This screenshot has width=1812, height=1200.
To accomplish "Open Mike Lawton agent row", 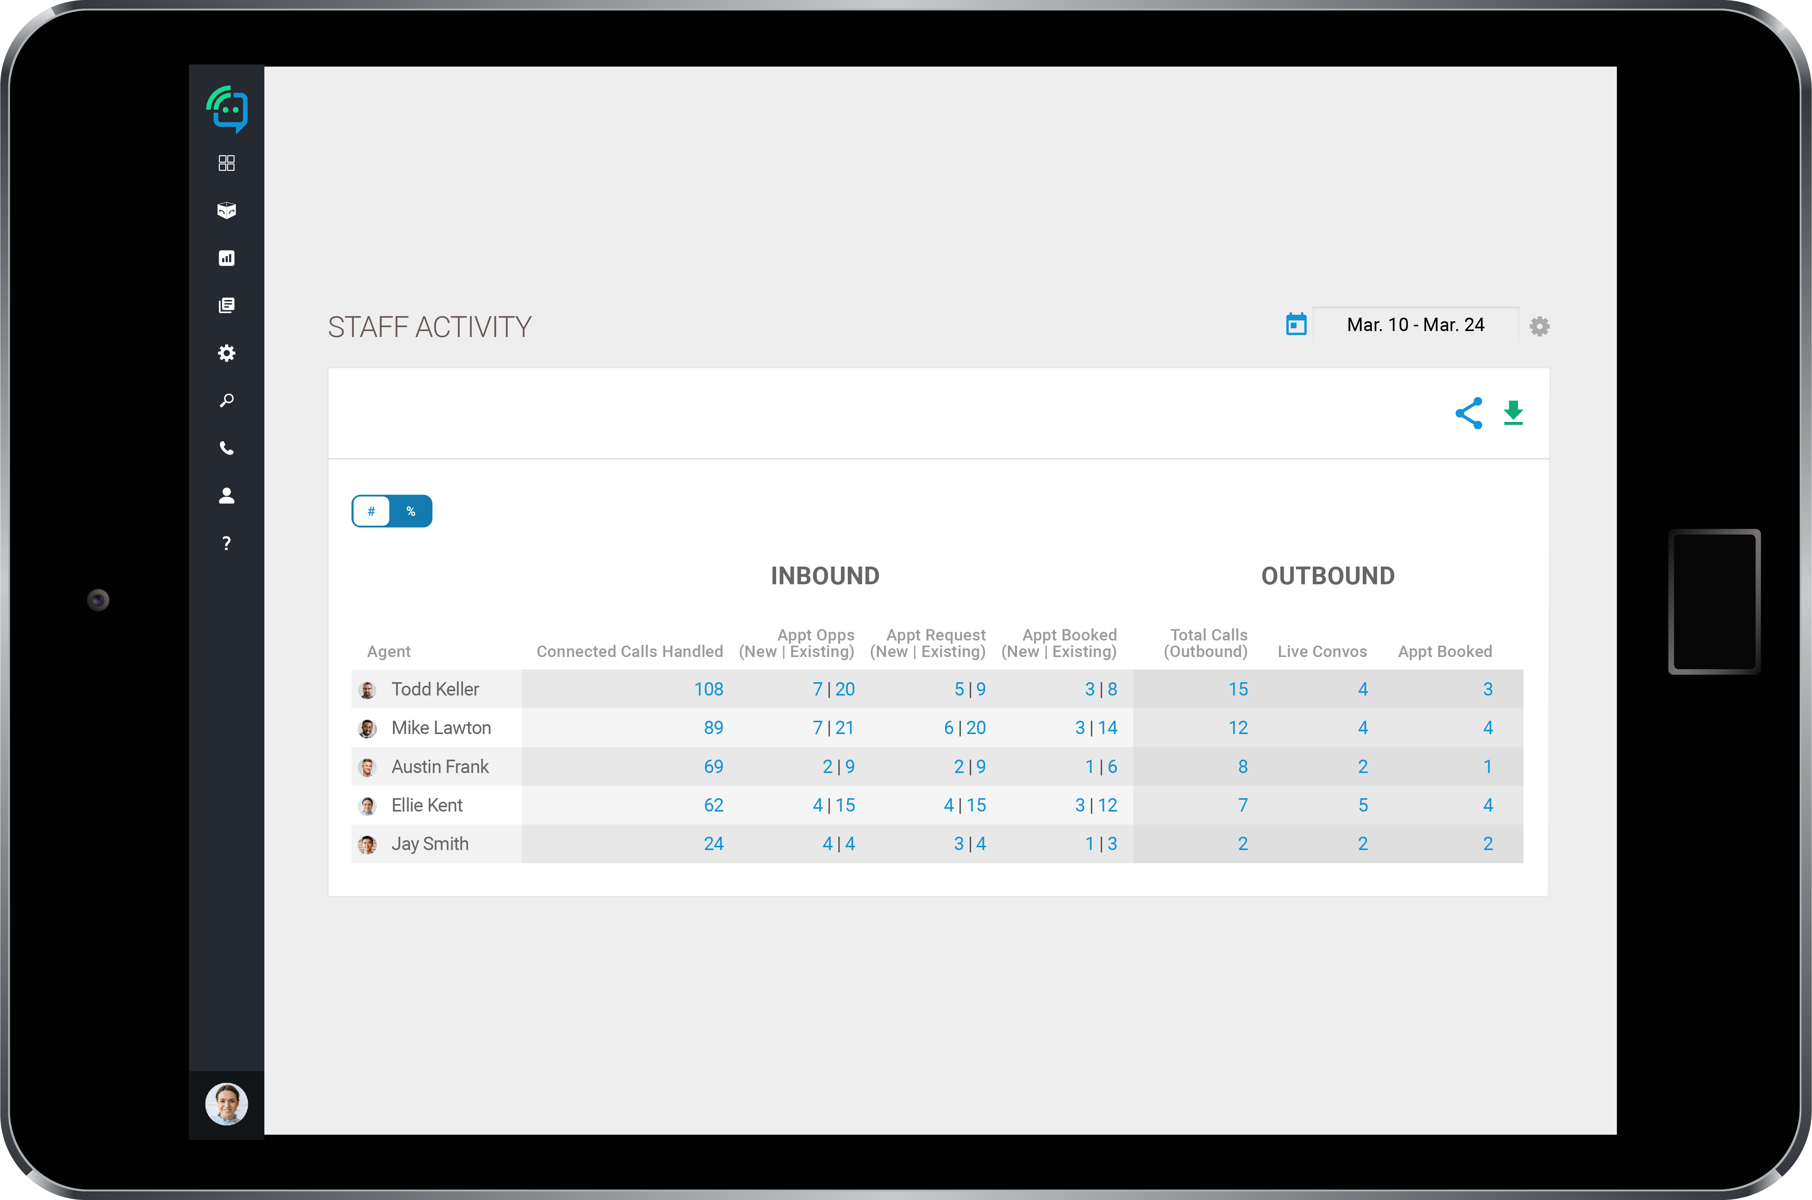I will [x=441, y=728].
